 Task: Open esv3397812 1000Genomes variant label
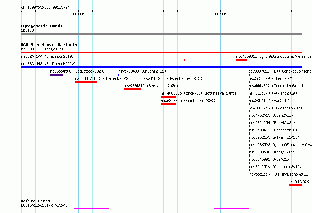(280, 71)
